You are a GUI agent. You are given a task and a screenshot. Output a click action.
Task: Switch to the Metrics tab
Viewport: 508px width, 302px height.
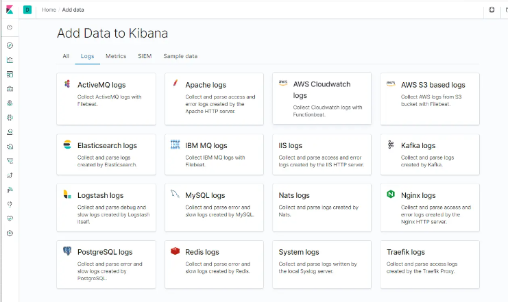click(x=116, y=56)
